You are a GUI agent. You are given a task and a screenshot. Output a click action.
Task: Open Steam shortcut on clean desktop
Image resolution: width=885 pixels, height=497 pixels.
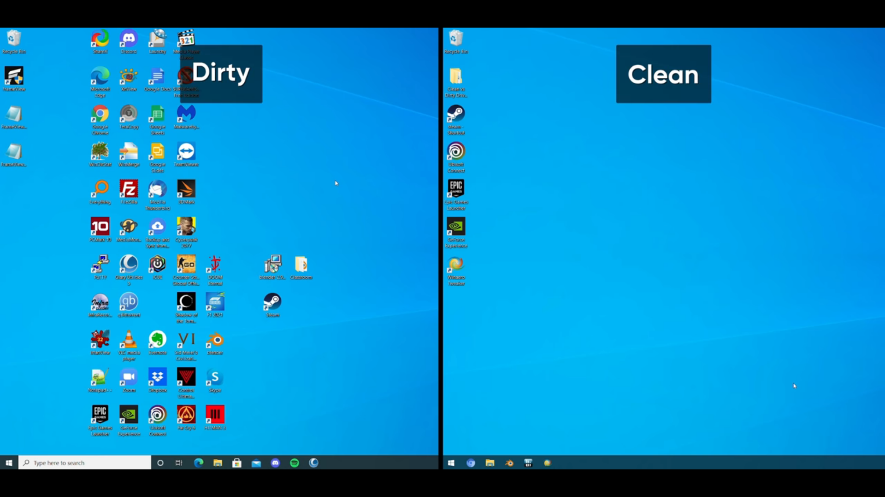[x=456, y=115]
